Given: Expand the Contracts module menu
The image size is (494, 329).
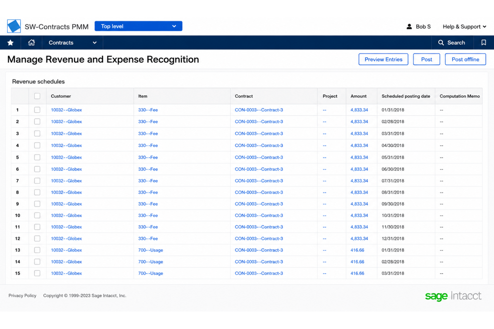Looking at the screenshot, I should [72, 43].
